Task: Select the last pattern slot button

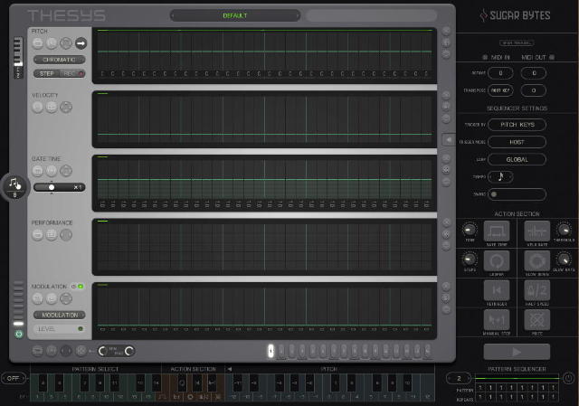Action: (428, 351)
